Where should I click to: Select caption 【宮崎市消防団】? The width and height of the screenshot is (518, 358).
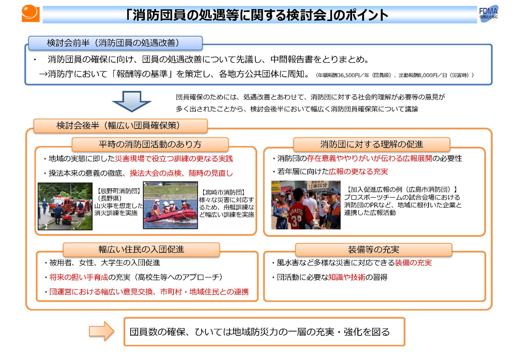(223, 193)
